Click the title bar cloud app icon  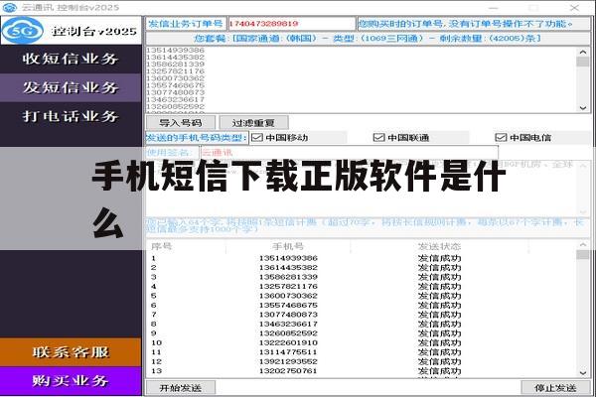pos(9,7)
